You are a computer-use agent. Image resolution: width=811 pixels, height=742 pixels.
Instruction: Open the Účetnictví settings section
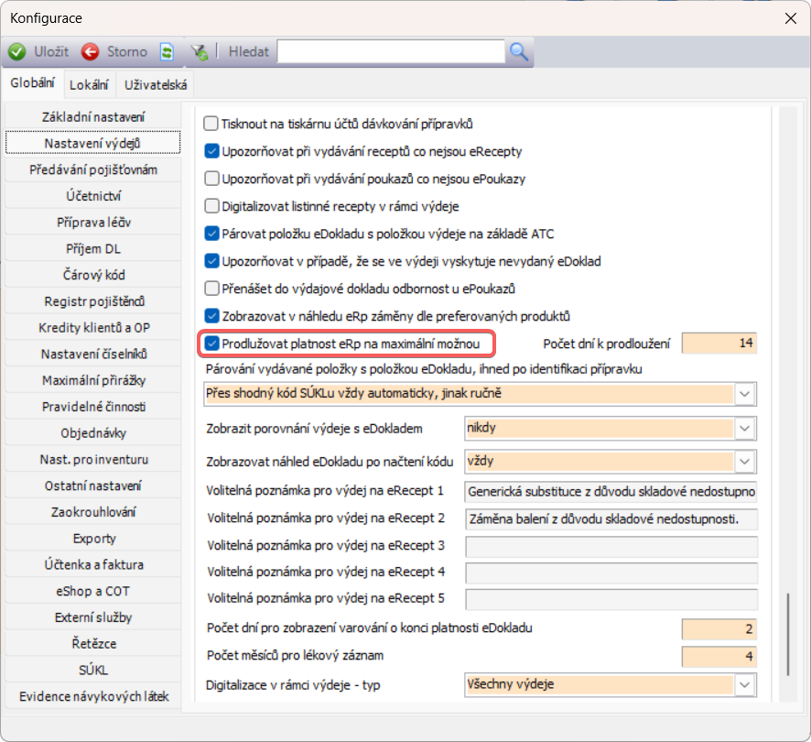93,196
